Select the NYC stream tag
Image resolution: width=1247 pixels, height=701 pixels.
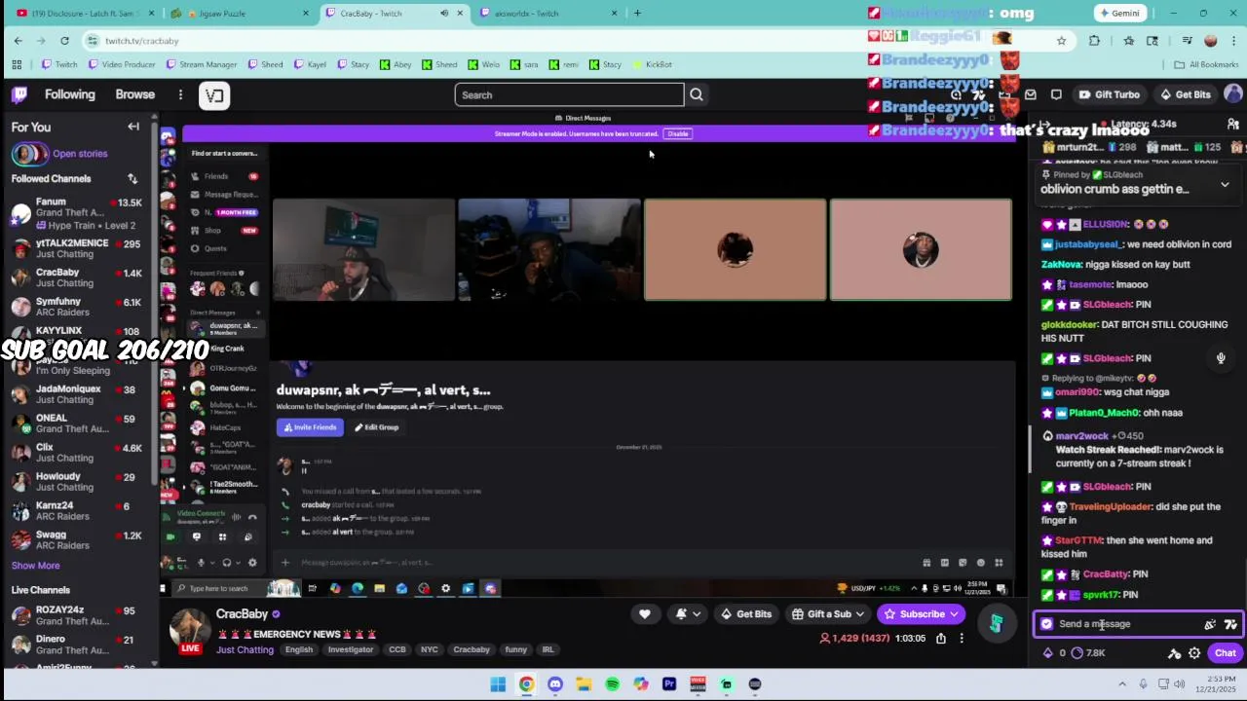(x=429, y=649)
